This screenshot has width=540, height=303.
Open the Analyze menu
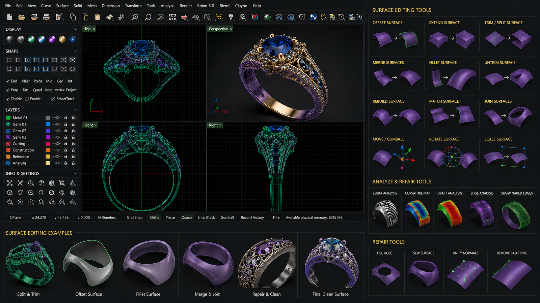coord(167,6)
